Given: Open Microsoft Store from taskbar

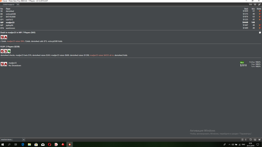Looking at the screenshot, I should [36, 144].
